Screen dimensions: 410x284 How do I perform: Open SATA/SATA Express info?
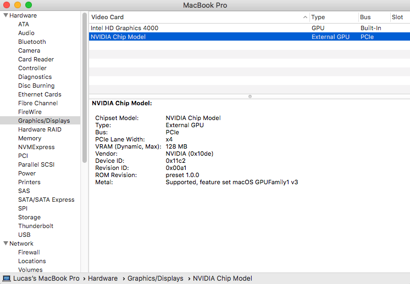tap(46, 200)
